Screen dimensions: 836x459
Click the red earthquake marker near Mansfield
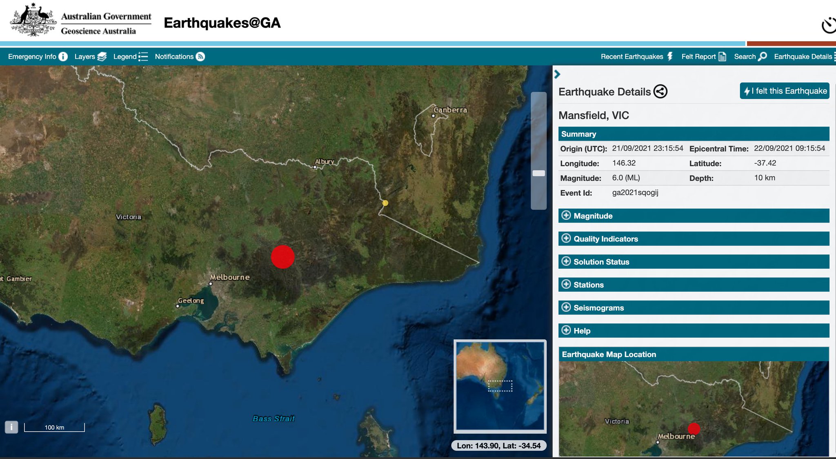coord(282,257)
